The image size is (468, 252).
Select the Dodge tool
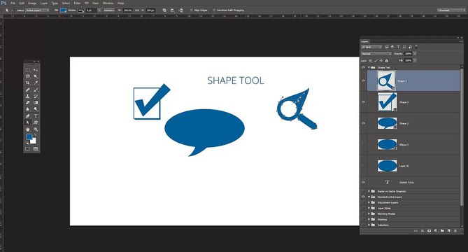tap(36, 109)
